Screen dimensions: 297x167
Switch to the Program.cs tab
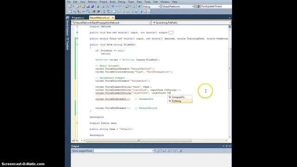coord(78,18)
